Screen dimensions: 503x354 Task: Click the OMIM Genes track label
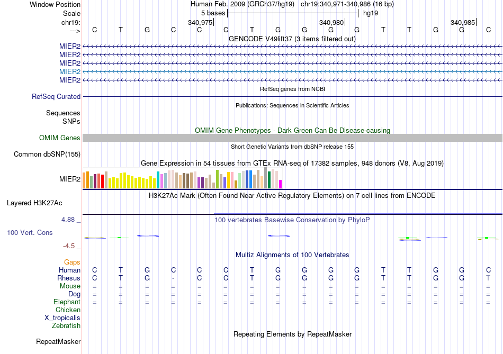tap(60, 138)
